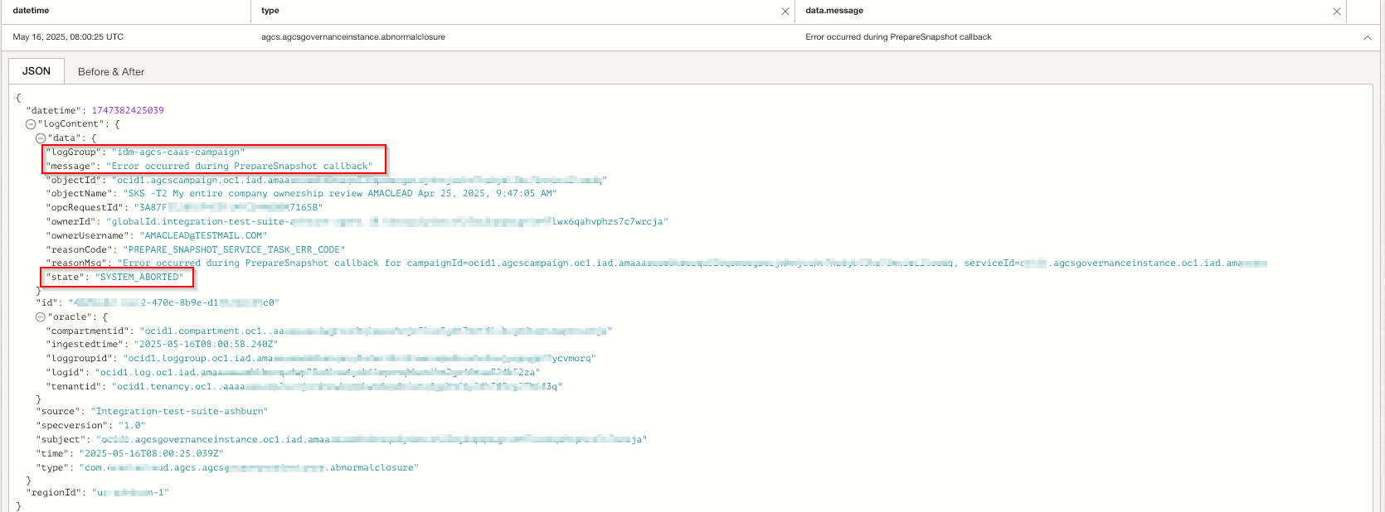Click the specversion value 1.0
This screenshot has height=512, width=1385.
click(132, 426)
